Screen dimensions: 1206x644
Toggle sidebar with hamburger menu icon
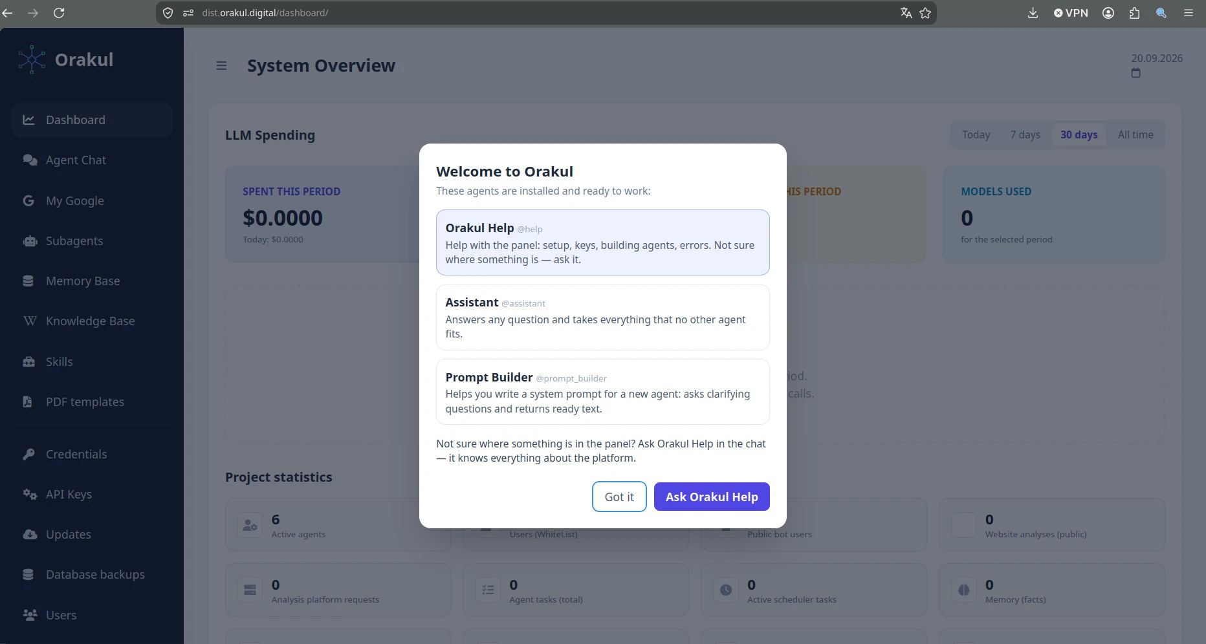coord(221,65)
